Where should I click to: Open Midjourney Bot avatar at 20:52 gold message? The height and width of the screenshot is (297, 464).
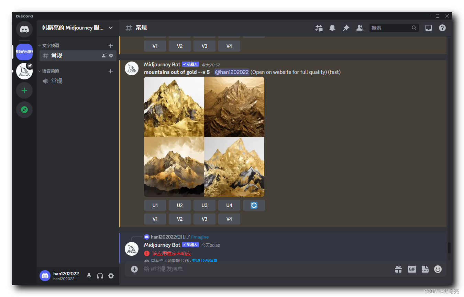pos(132,68)
